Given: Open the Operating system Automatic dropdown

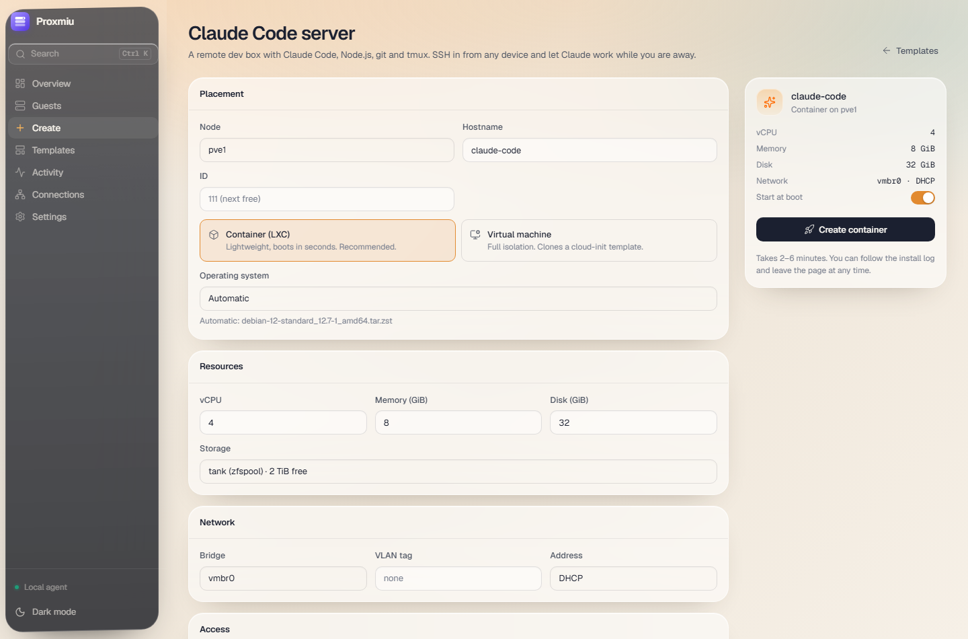Looking at the screenshot, I should pos(458,299).
